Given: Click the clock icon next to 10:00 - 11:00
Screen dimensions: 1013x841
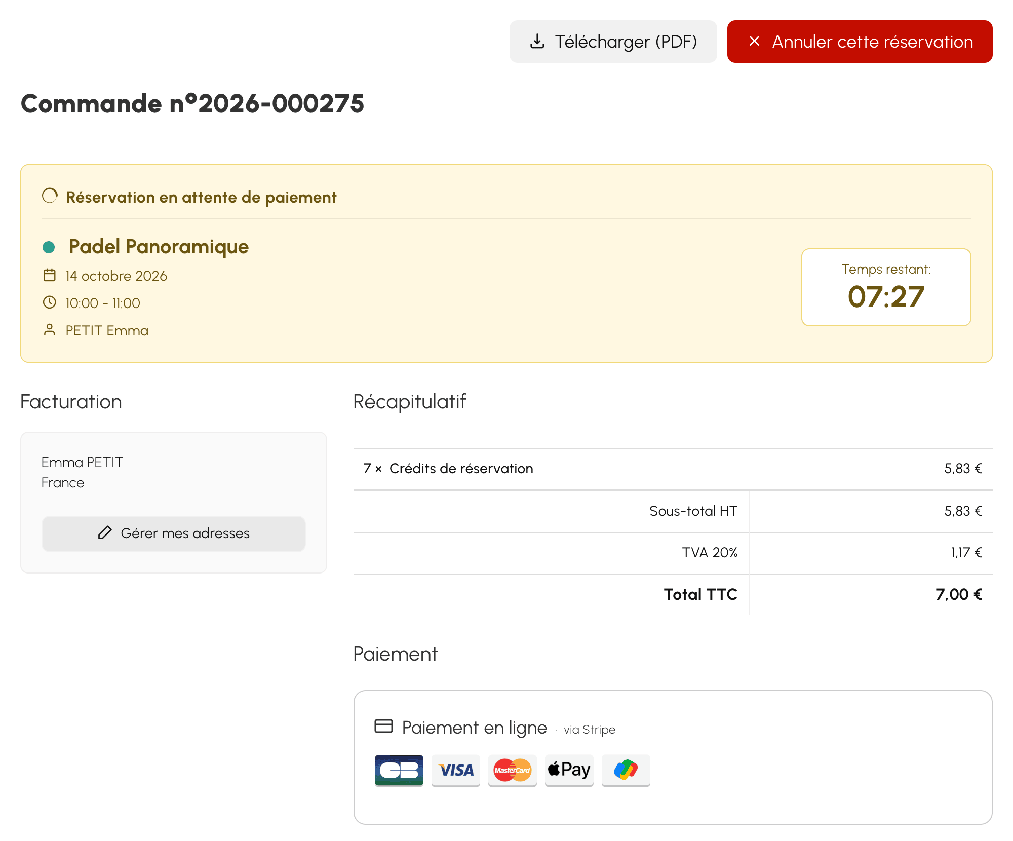Looking at the screenshot, I should 50,302.
